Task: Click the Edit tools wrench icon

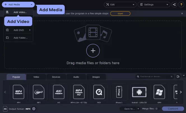Action: point(108,4)
